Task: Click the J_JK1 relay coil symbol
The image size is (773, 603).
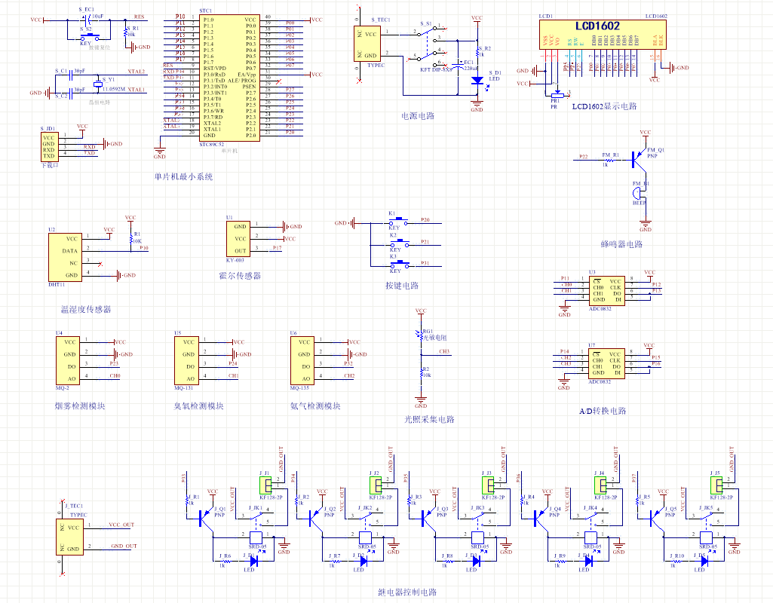Action: point(256,537)
